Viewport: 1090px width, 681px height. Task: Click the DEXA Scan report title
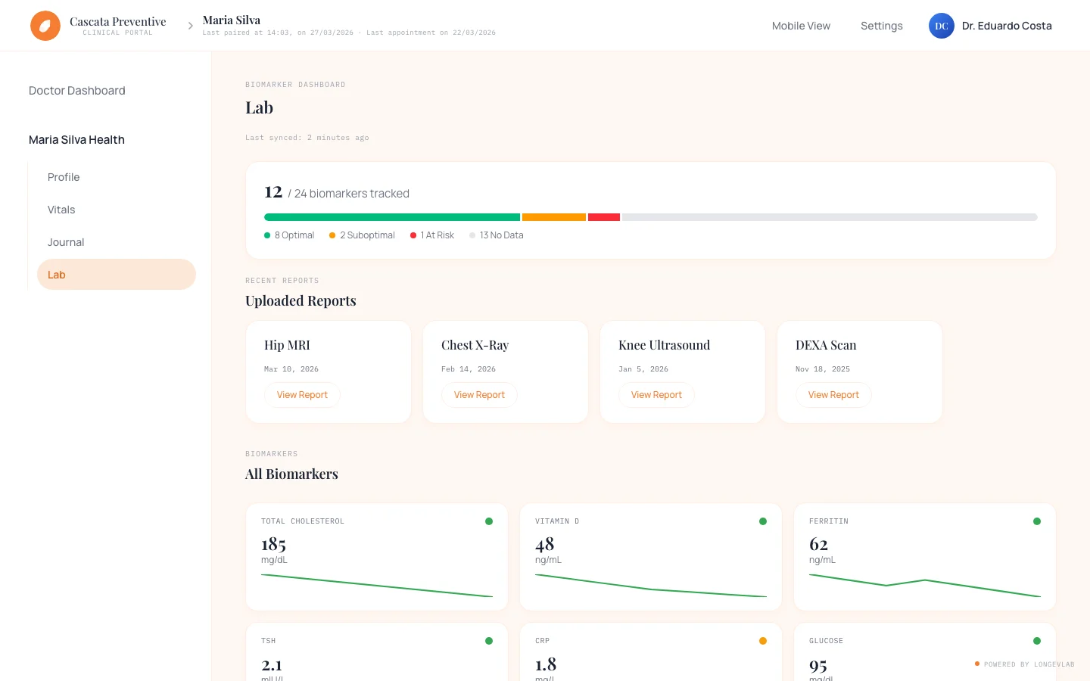826,345
